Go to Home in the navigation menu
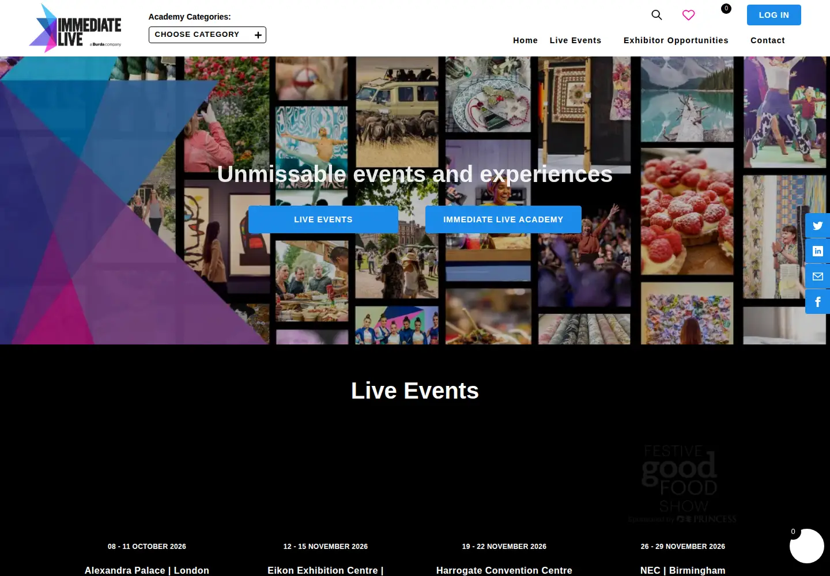This screenshot has width=830, height=576. pos(525,40)
